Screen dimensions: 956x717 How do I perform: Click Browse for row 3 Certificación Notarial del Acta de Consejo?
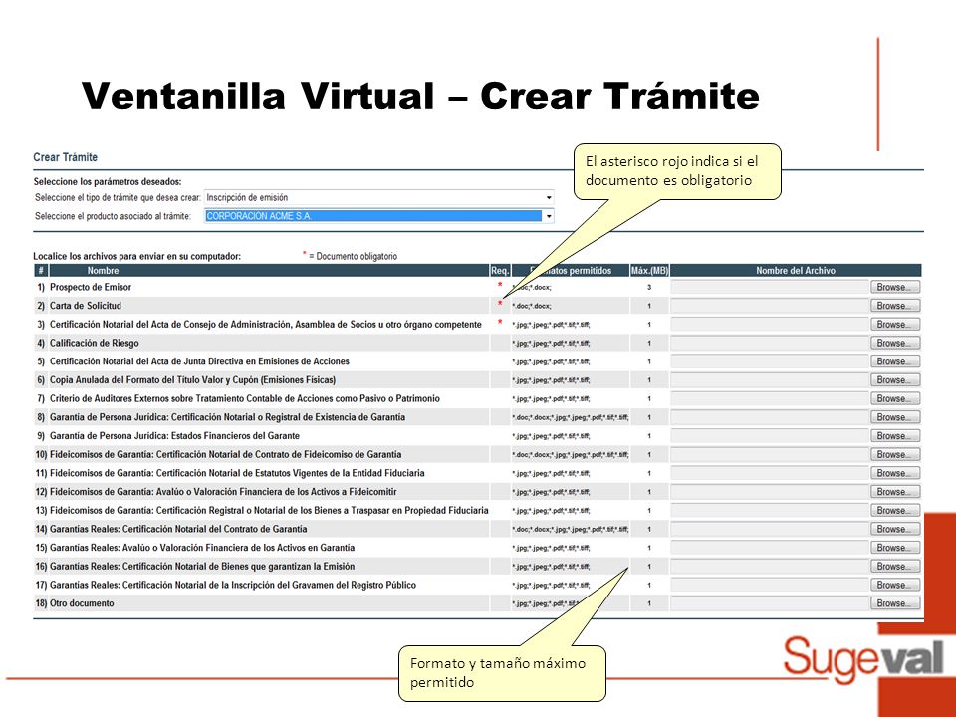pos(894,325)
